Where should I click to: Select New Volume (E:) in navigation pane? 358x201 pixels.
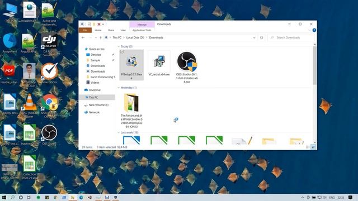click(98, 105)
